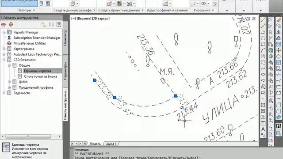Select the Line tool in Draw toolbar
This screenshot has width=283, height=159.
tap(263, 20)
